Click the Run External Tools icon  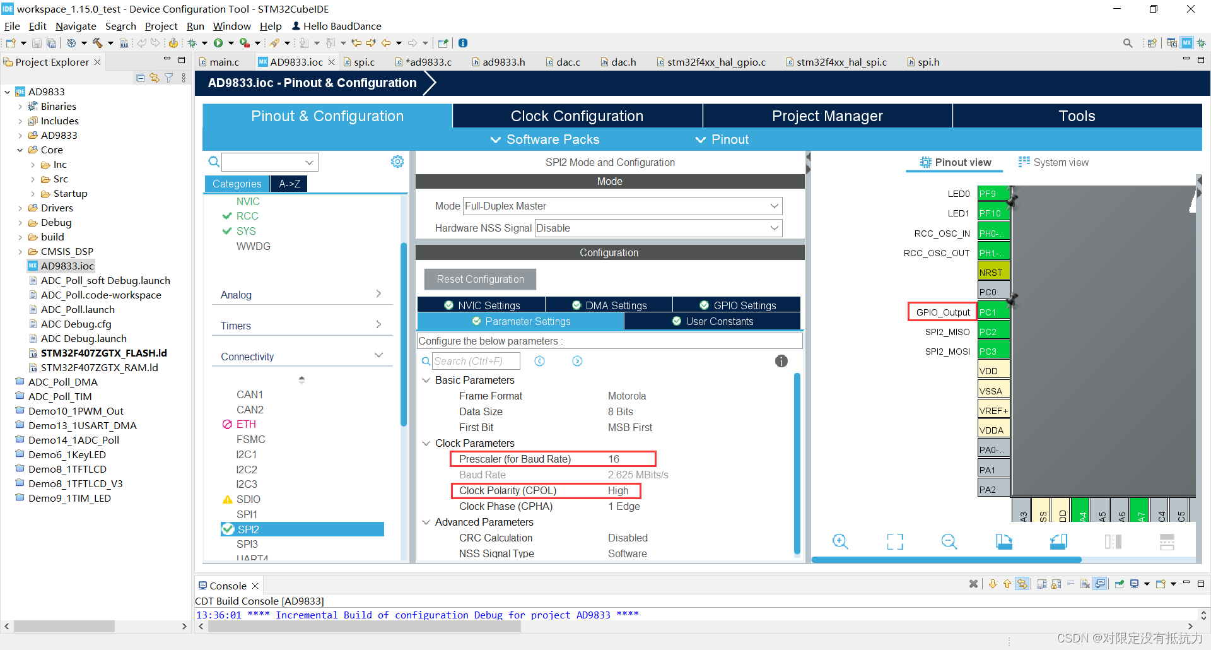pos(245,43)
